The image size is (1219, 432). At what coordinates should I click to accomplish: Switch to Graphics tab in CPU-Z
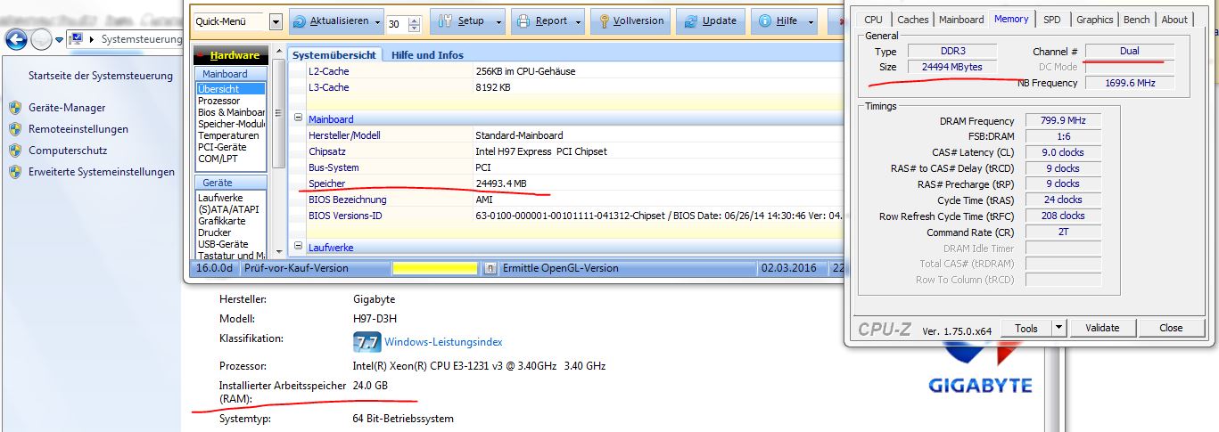coord(1095,20)
